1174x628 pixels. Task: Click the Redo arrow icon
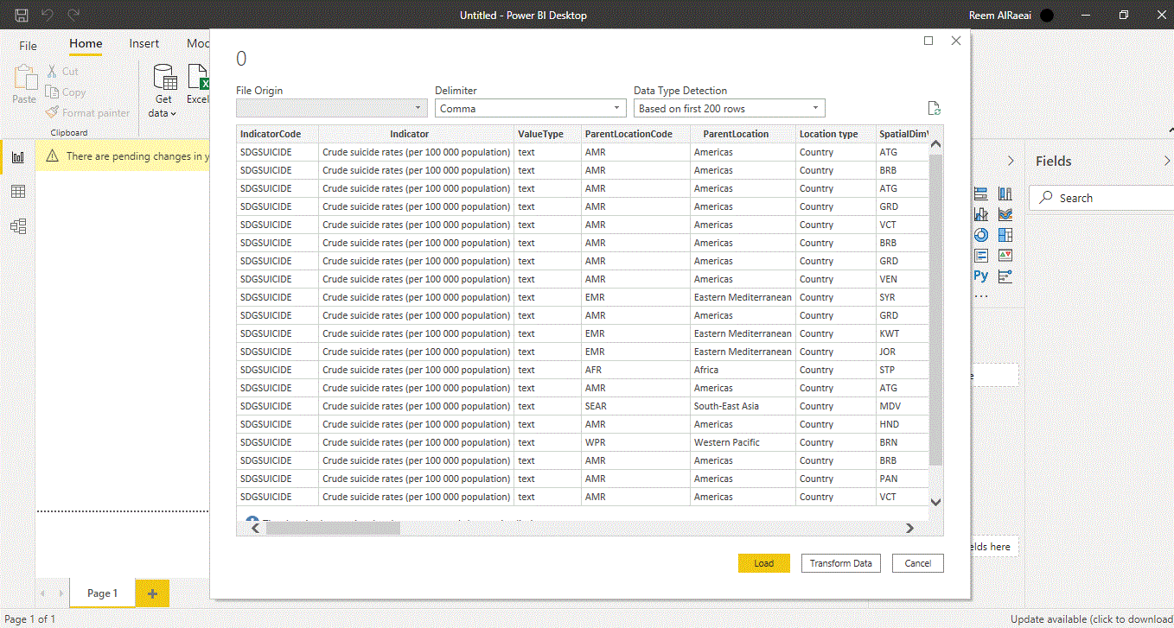click(73, 16)
